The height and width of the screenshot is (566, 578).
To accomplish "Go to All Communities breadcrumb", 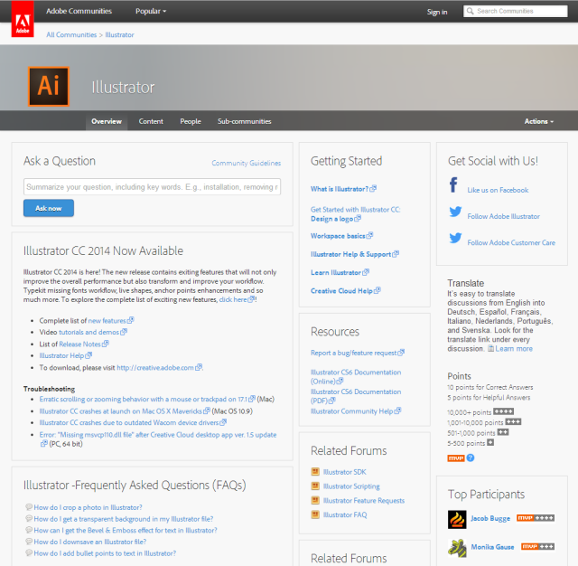I will (x=71, y=34).
